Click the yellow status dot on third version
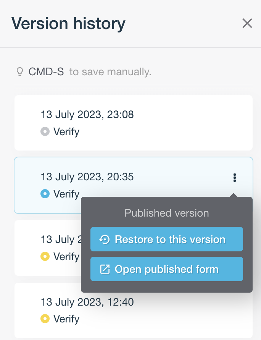Image resolution: width=261 pixels, height=340 pixels. (x=45, y=256)
